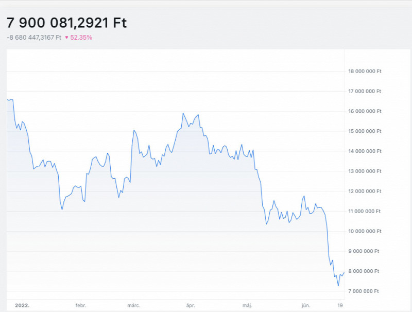This screenshot has height=312, width=412.
Task: Click the 15 000 000 Ft axis label
Action: click(x=365, y=131)
